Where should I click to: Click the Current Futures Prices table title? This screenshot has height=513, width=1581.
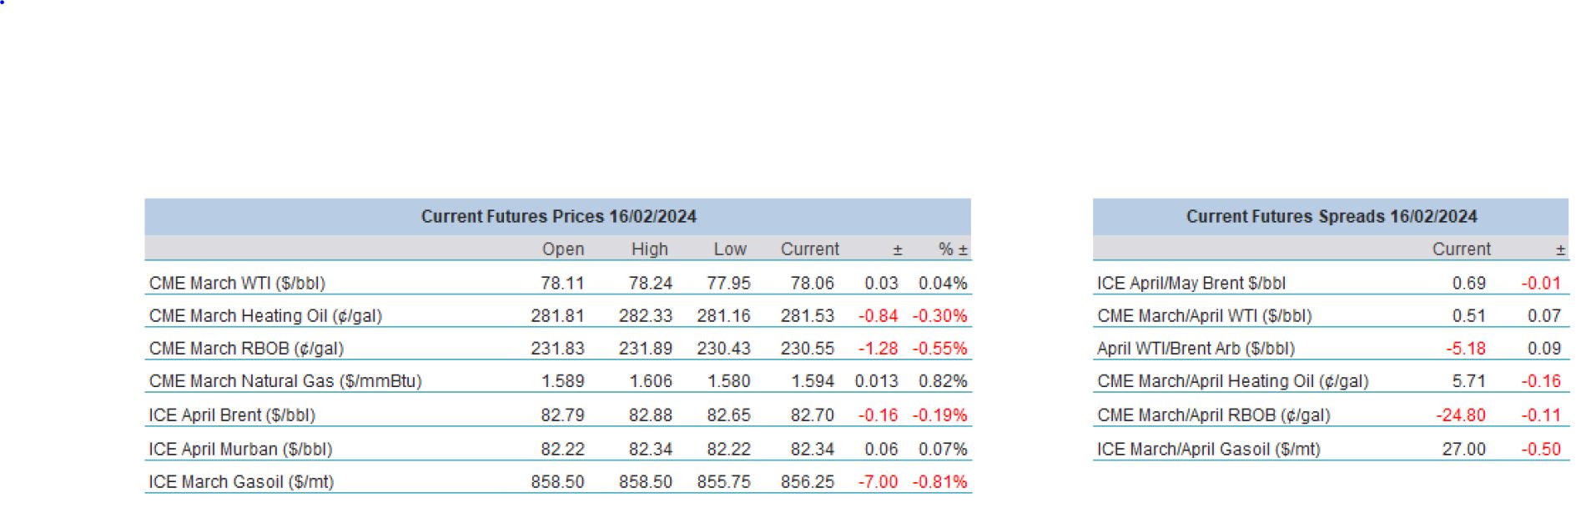[557, 217]
